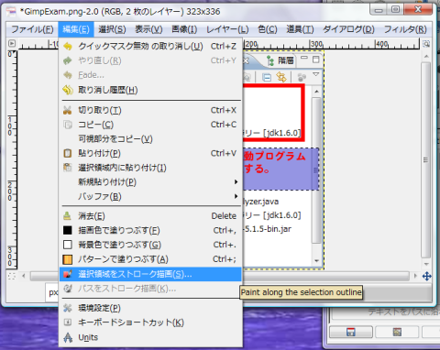Screen dimensions: 440x350
Task: Open the ruler-corner image menu triangle button
Action: point(12,44)
